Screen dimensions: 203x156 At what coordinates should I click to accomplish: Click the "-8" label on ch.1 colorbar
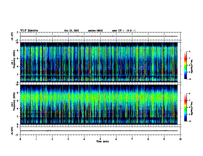coord(189,65)
